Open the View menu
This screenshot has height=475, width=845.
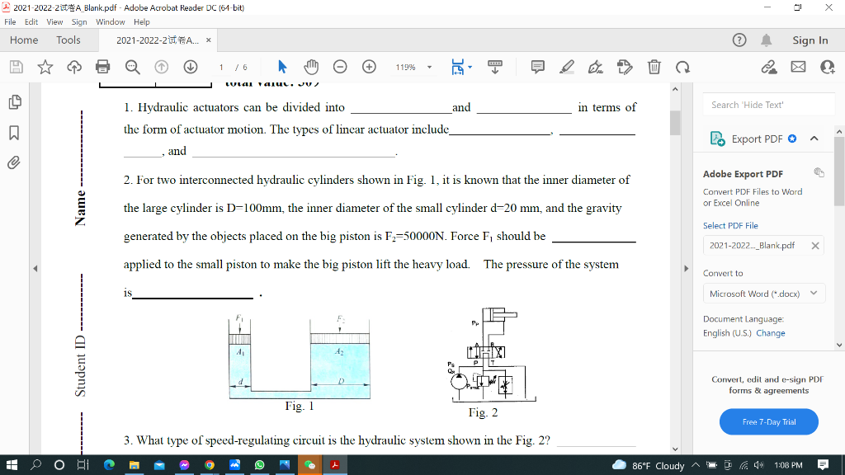coord(54,21)
